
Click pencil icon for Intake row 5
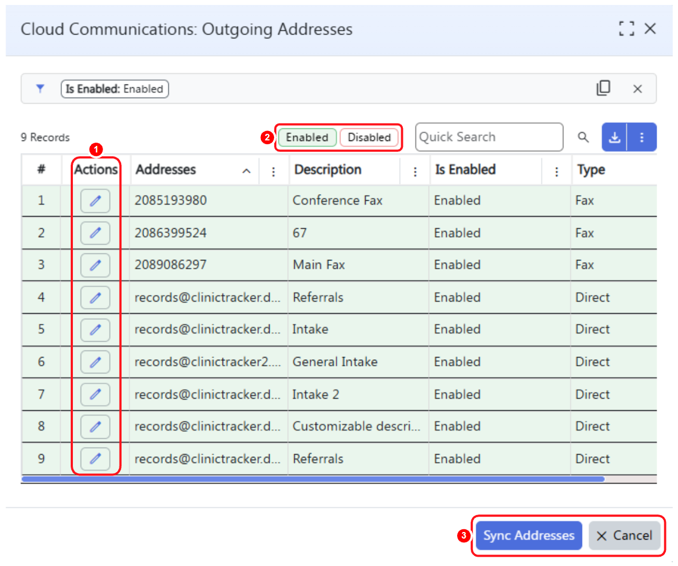click(x=95, y=330)
